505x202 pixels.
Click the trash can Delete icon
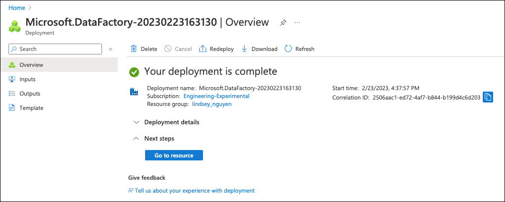pyautogui.click(x=133, y=49)
